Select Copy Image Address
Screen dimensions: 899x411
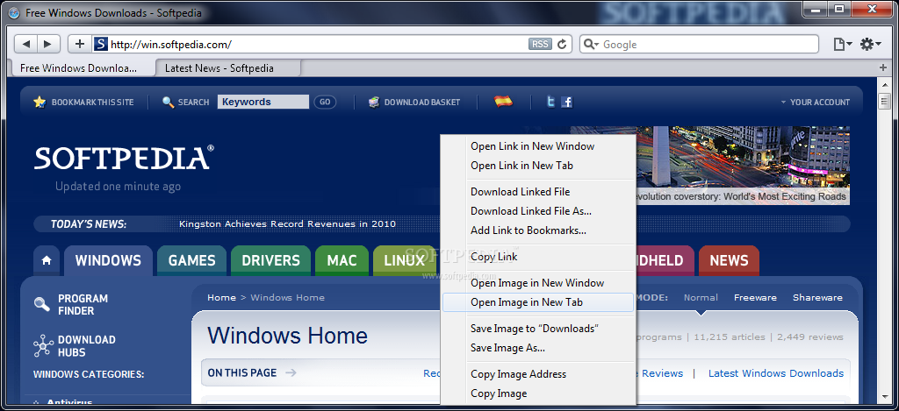coord(538,374)
